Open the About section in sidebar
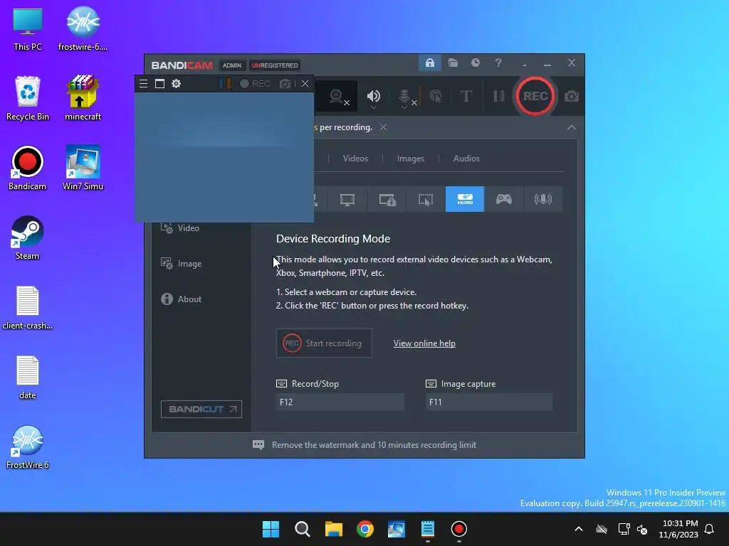Image resolution: width=729 pixels, height=546 pixels. [182, 299]
